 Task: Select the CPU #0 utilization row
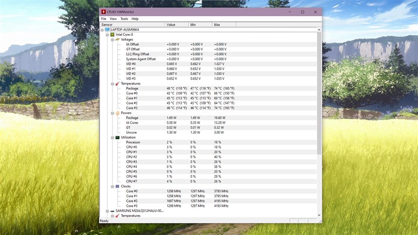point(221,147)
